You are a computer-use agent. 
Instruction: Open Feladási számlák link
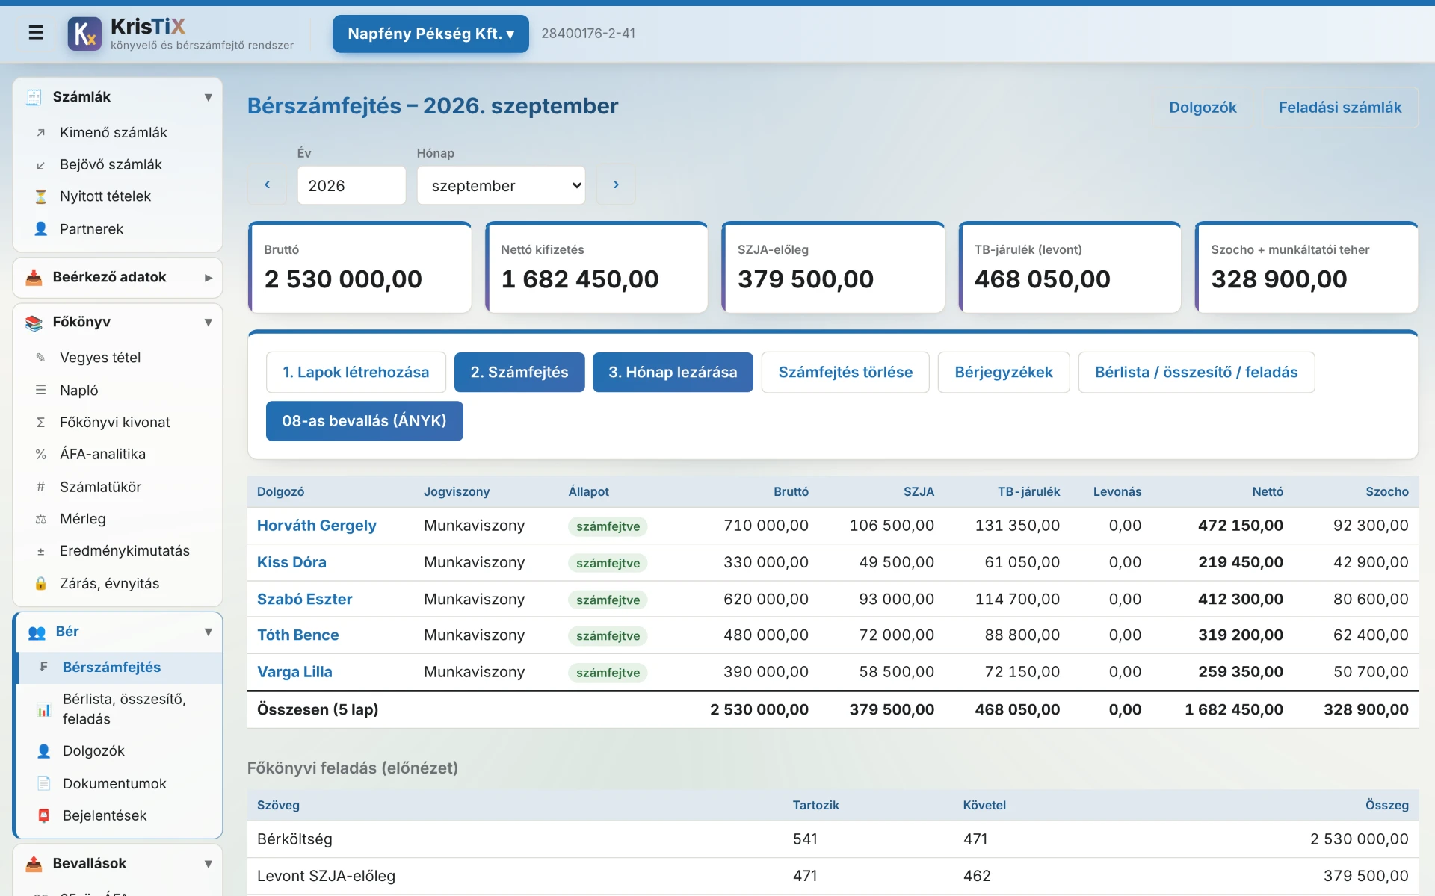[x=1340, y=108]
